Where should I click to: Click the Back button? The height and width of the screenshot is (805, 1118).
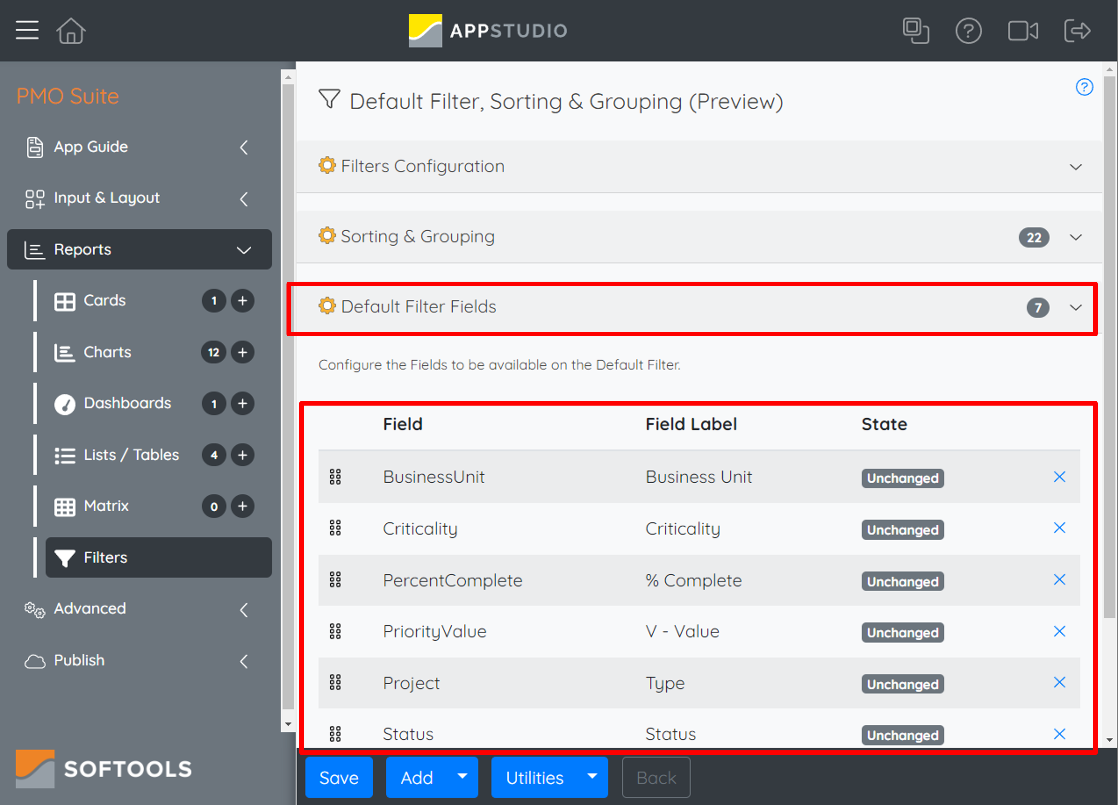tap(656, 777)
